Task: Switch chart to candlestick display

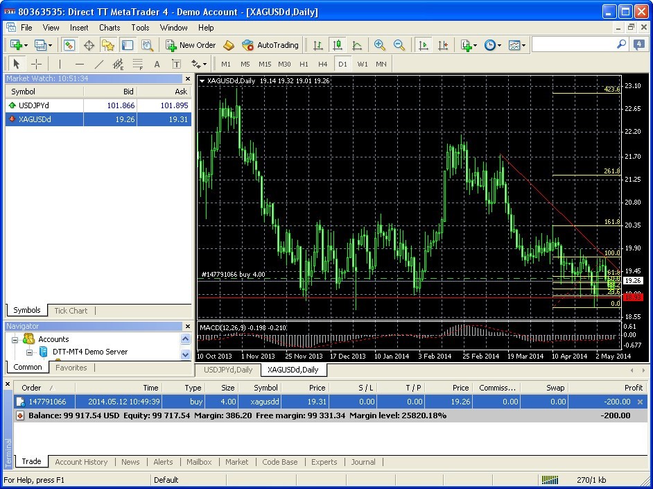Action: pyautogui.click(x=337, y=44)
